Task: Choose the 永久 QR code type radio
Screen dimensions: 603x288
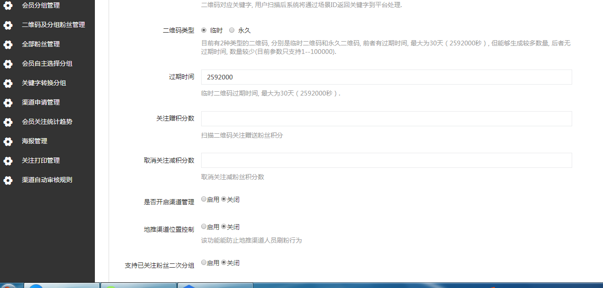Action: click(x=232, y=30)
